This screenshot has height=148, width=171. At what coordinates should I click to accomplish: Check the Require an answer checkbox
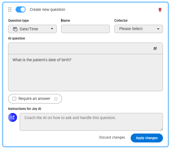tap(14, 99)
